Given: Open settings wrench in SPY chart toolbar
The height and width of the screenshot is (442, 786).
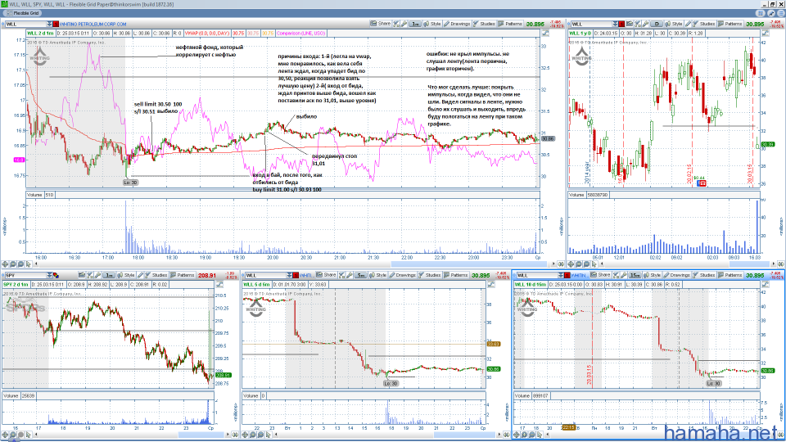Looking at the screenshot, I should coord(97,275).
